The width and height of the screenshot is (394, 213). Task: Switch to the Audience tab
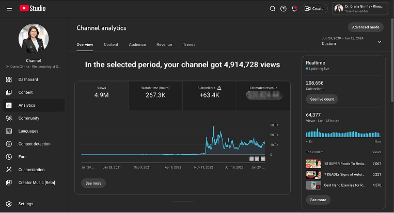(137, 45)
